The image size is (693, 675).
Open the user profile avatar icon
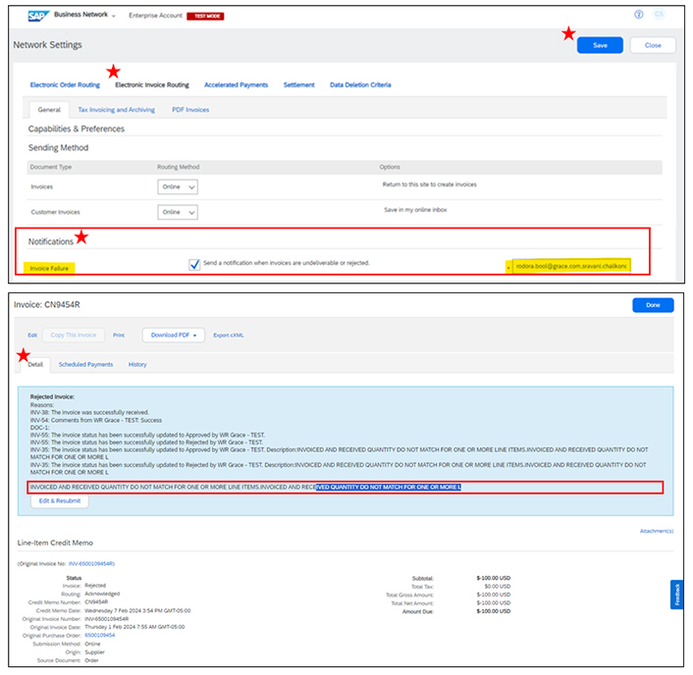pos(659,15)
